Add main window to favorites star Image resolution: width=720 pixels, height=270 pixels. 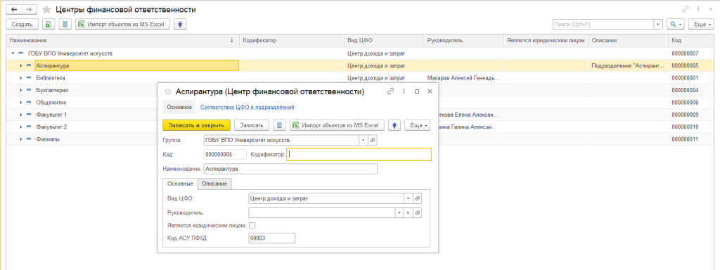[x=46, y=10]
